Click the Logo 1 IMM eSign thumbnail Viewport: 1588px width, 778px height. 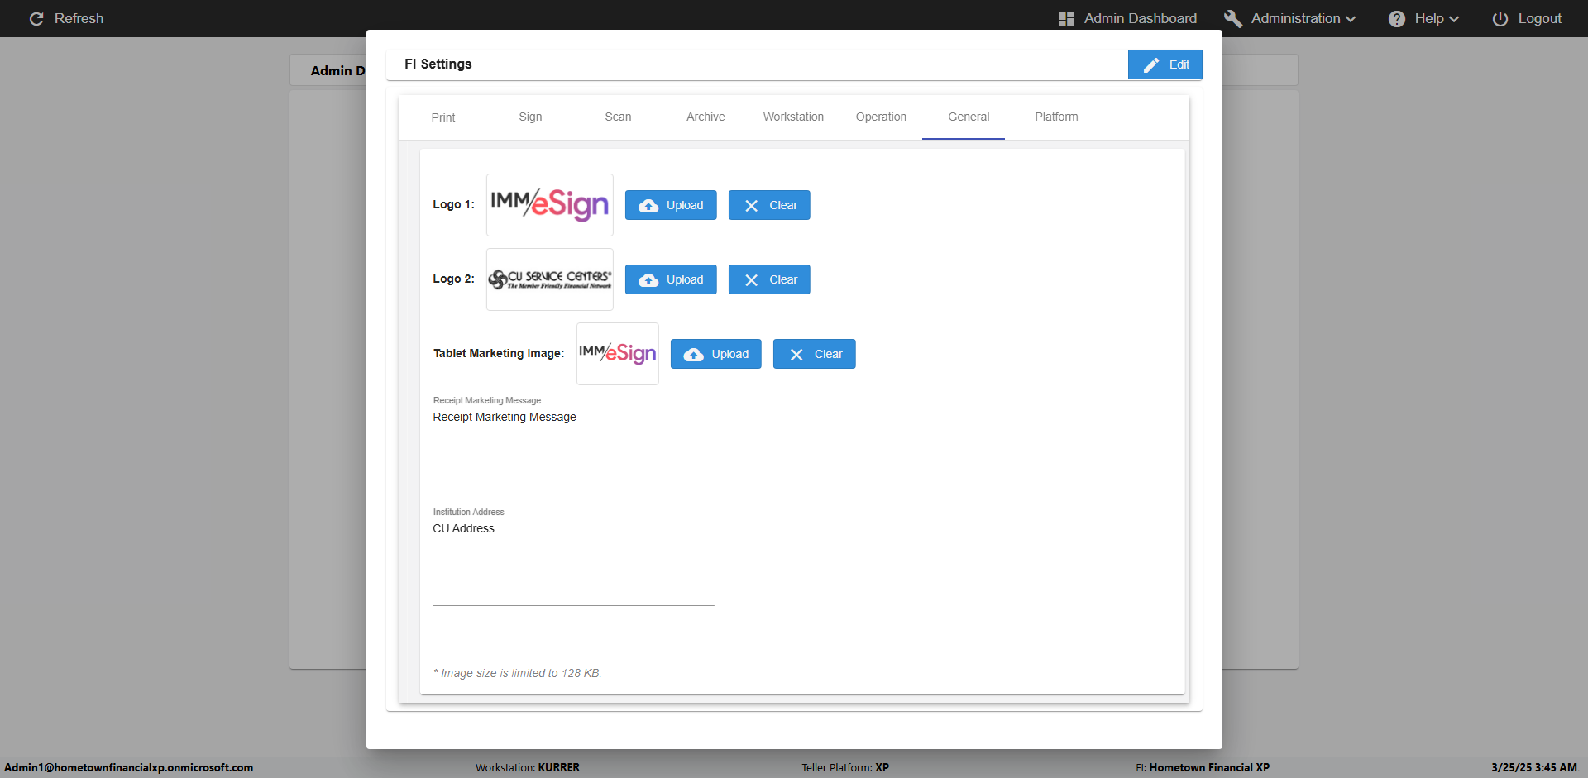pos(550,205)
